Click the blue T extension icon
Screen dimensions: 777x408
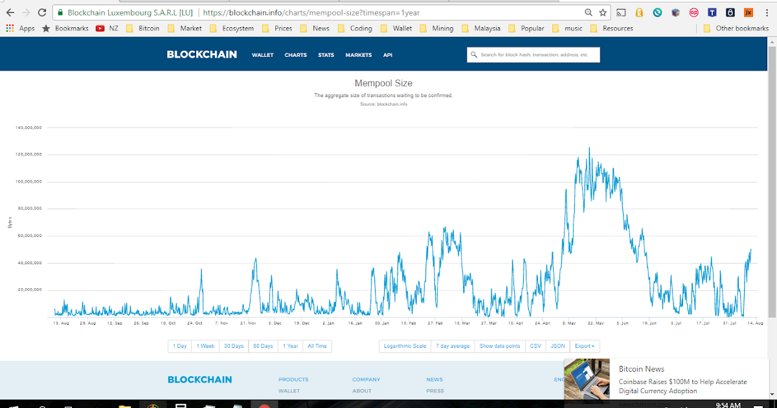(712, 12)
